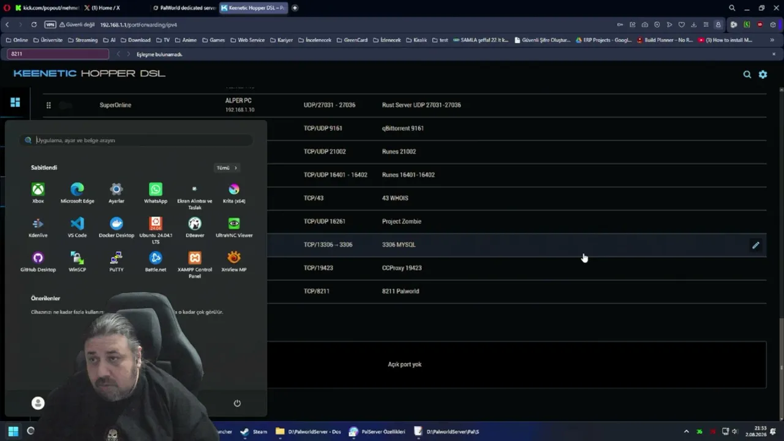Open a new browser tab
The image size is (784, 441).
pyautogui.click(x=295, y=8)
